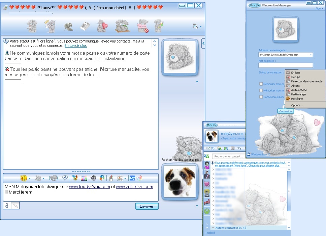The image size is (326, 236).
Task: Collapse the 'Autres contacts (0/4)' group
Action: click(213, 228)
